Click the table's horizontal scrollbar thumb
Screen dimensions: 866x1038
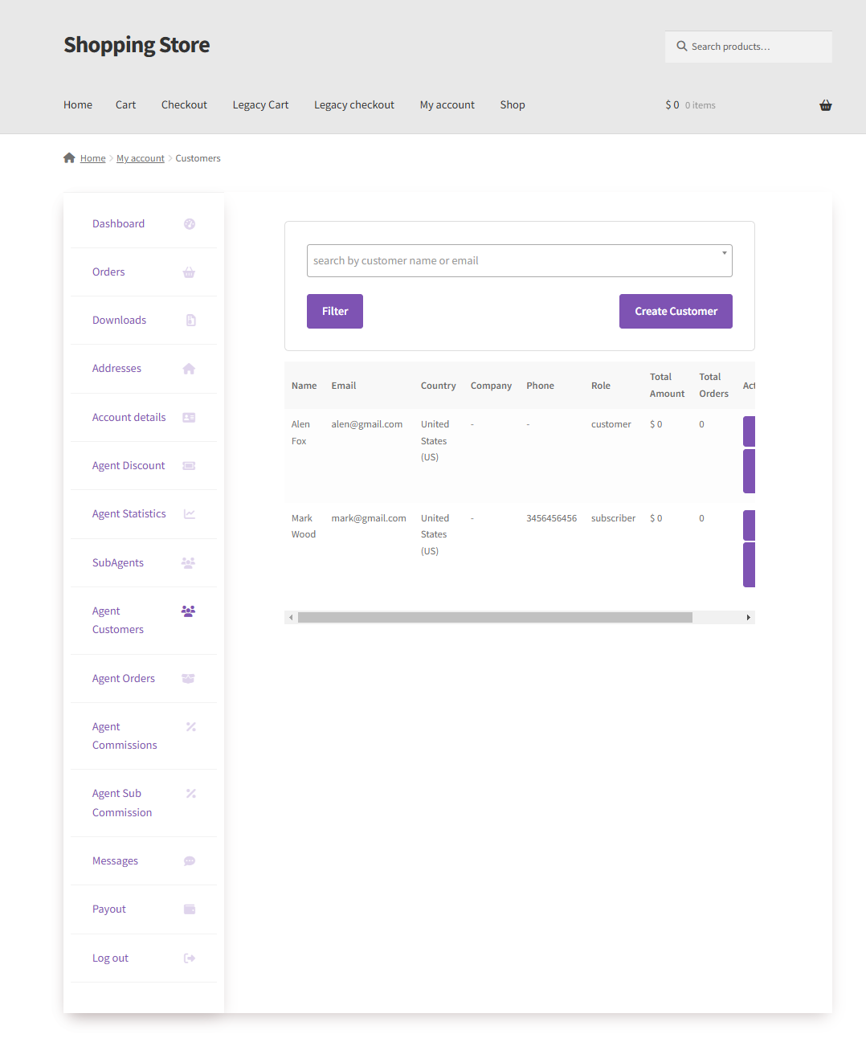coord(495,618)
